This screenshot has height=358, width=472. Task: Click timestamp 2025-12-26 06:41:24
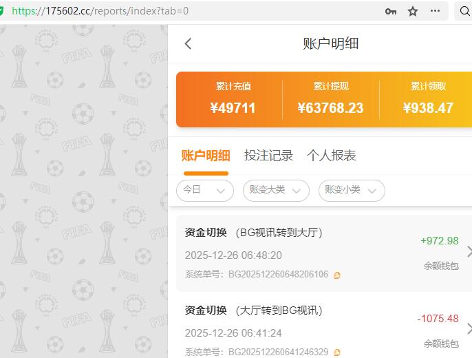coord(233,333)
